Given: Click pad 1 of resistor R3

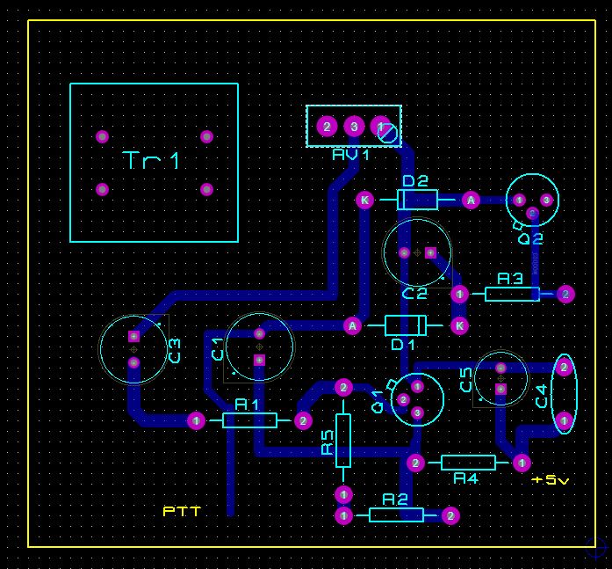Looking at the screenshot, I should pos(459,294).
